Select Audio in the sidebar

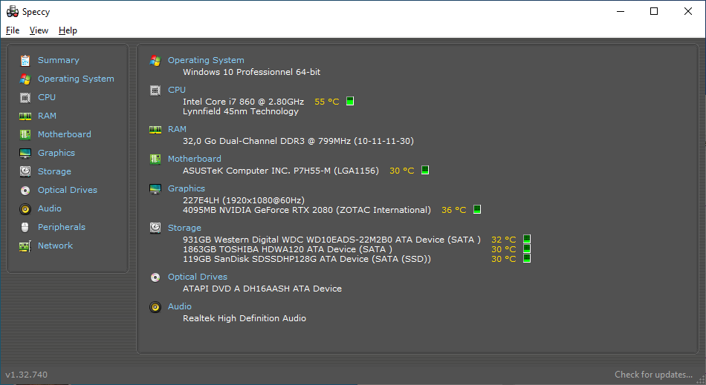click(50, 208)
